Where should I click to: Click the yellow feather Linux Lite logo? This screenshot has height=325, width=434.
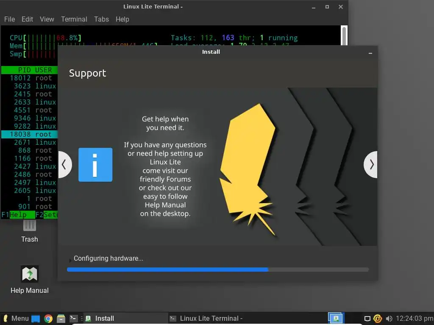point(248,169)
